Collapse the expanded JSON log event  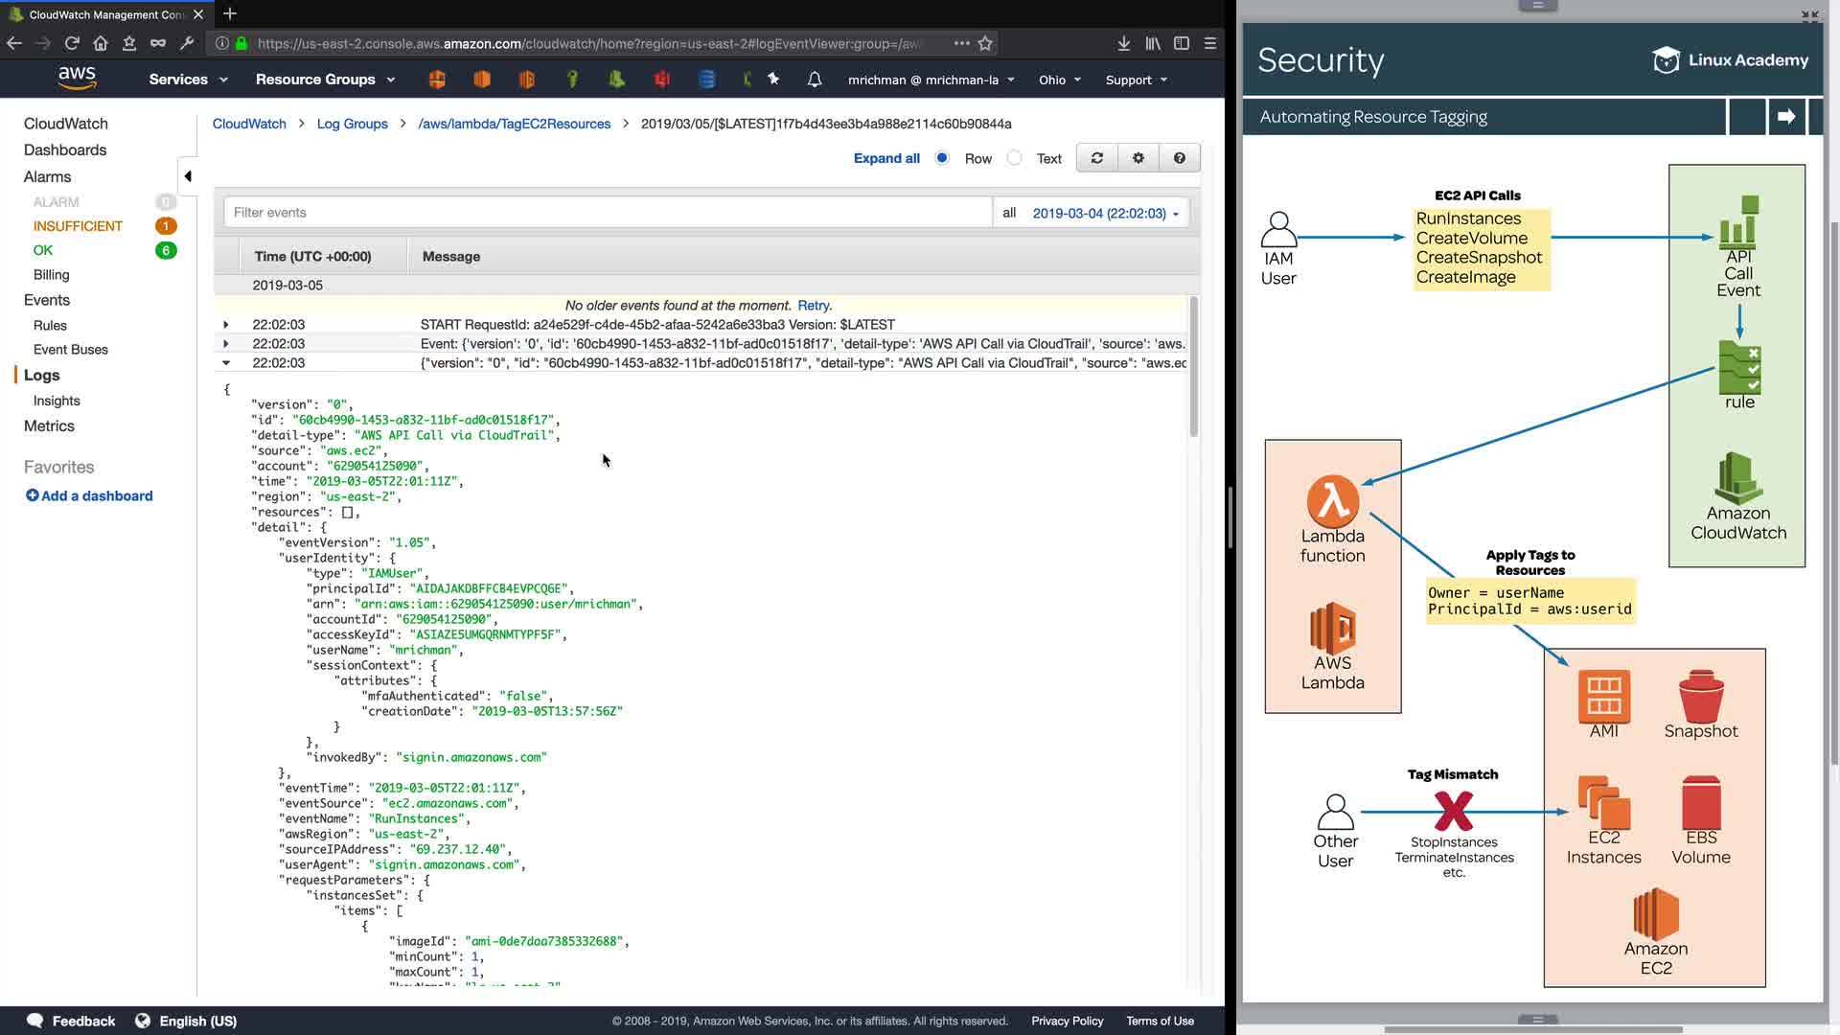226,363
